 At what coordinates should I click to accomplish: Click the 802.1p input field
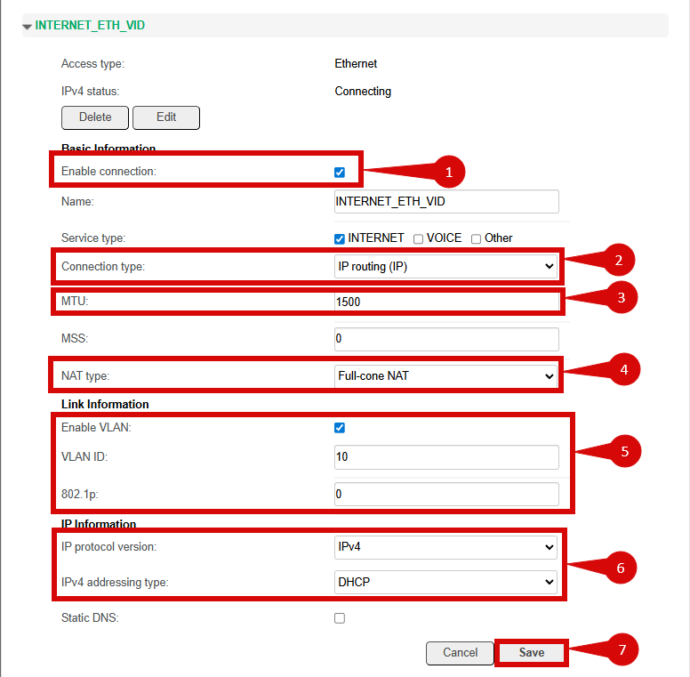click(446, 494)
